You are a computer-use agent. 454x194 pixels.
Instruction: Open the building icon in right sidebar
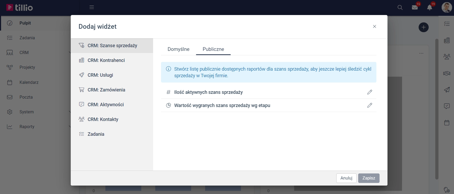[x=447, y=40]
